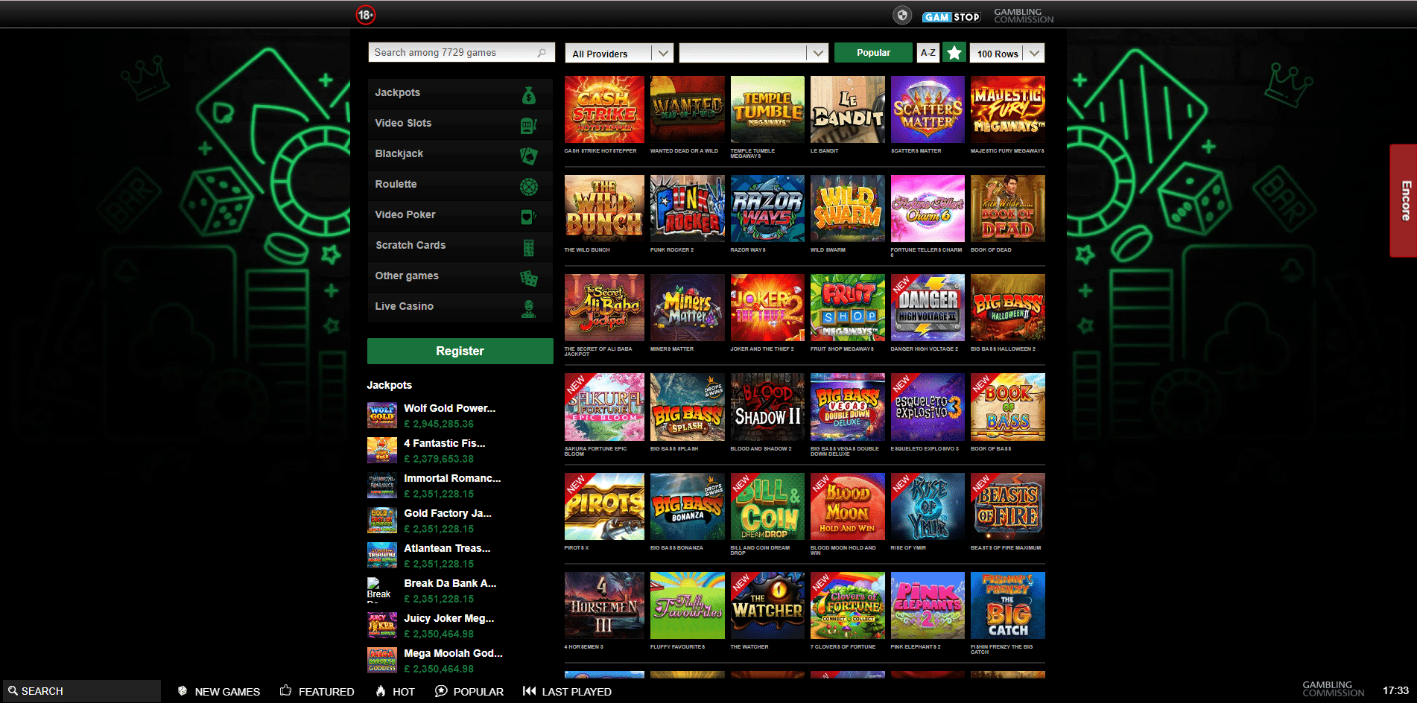Click the green Register button
Viewport: 1417px width, 703px height.
(460, 351)
